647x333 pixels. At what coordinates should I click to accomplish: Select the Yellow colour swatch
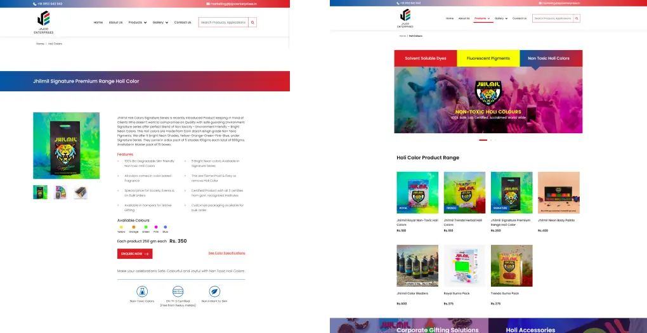point(121,227)
